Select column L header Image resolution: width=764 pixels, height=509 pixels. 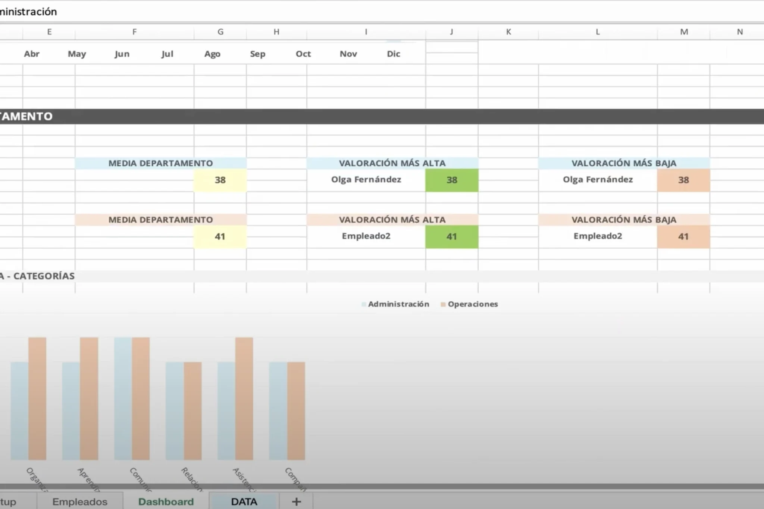tap(598, 32)
